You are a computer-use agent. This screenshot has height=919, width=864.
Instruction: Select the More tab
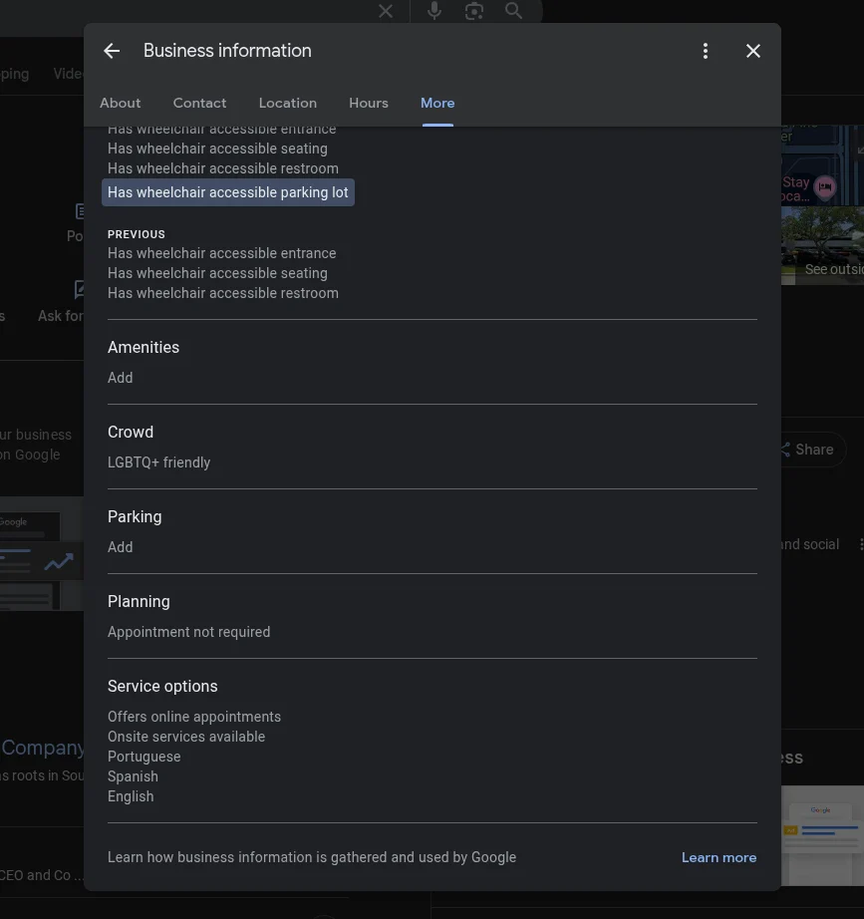(x=437, y=103)
